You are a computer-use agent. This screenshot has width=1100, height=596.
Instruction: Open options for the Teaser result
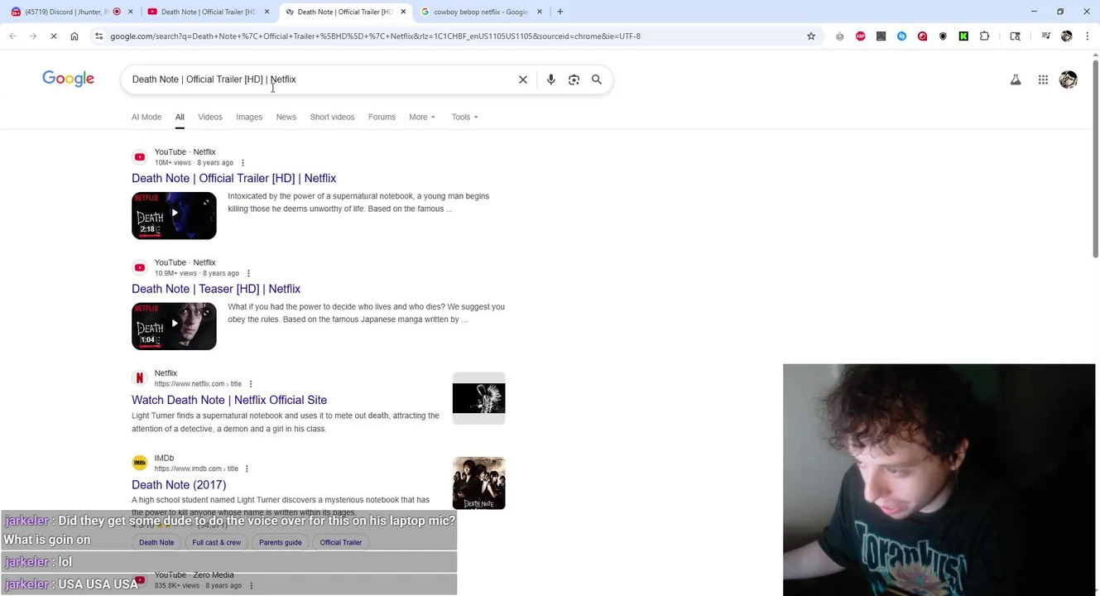click(248, 273)
